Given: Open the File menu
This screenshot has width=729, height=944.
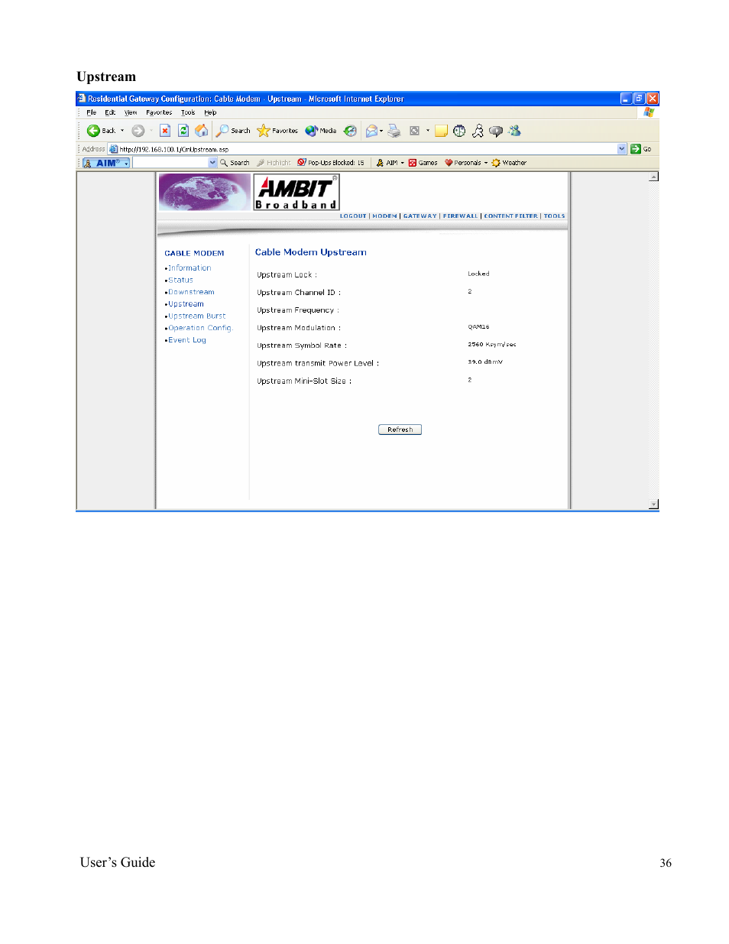Looking at the screenshot, I should 91,112.
